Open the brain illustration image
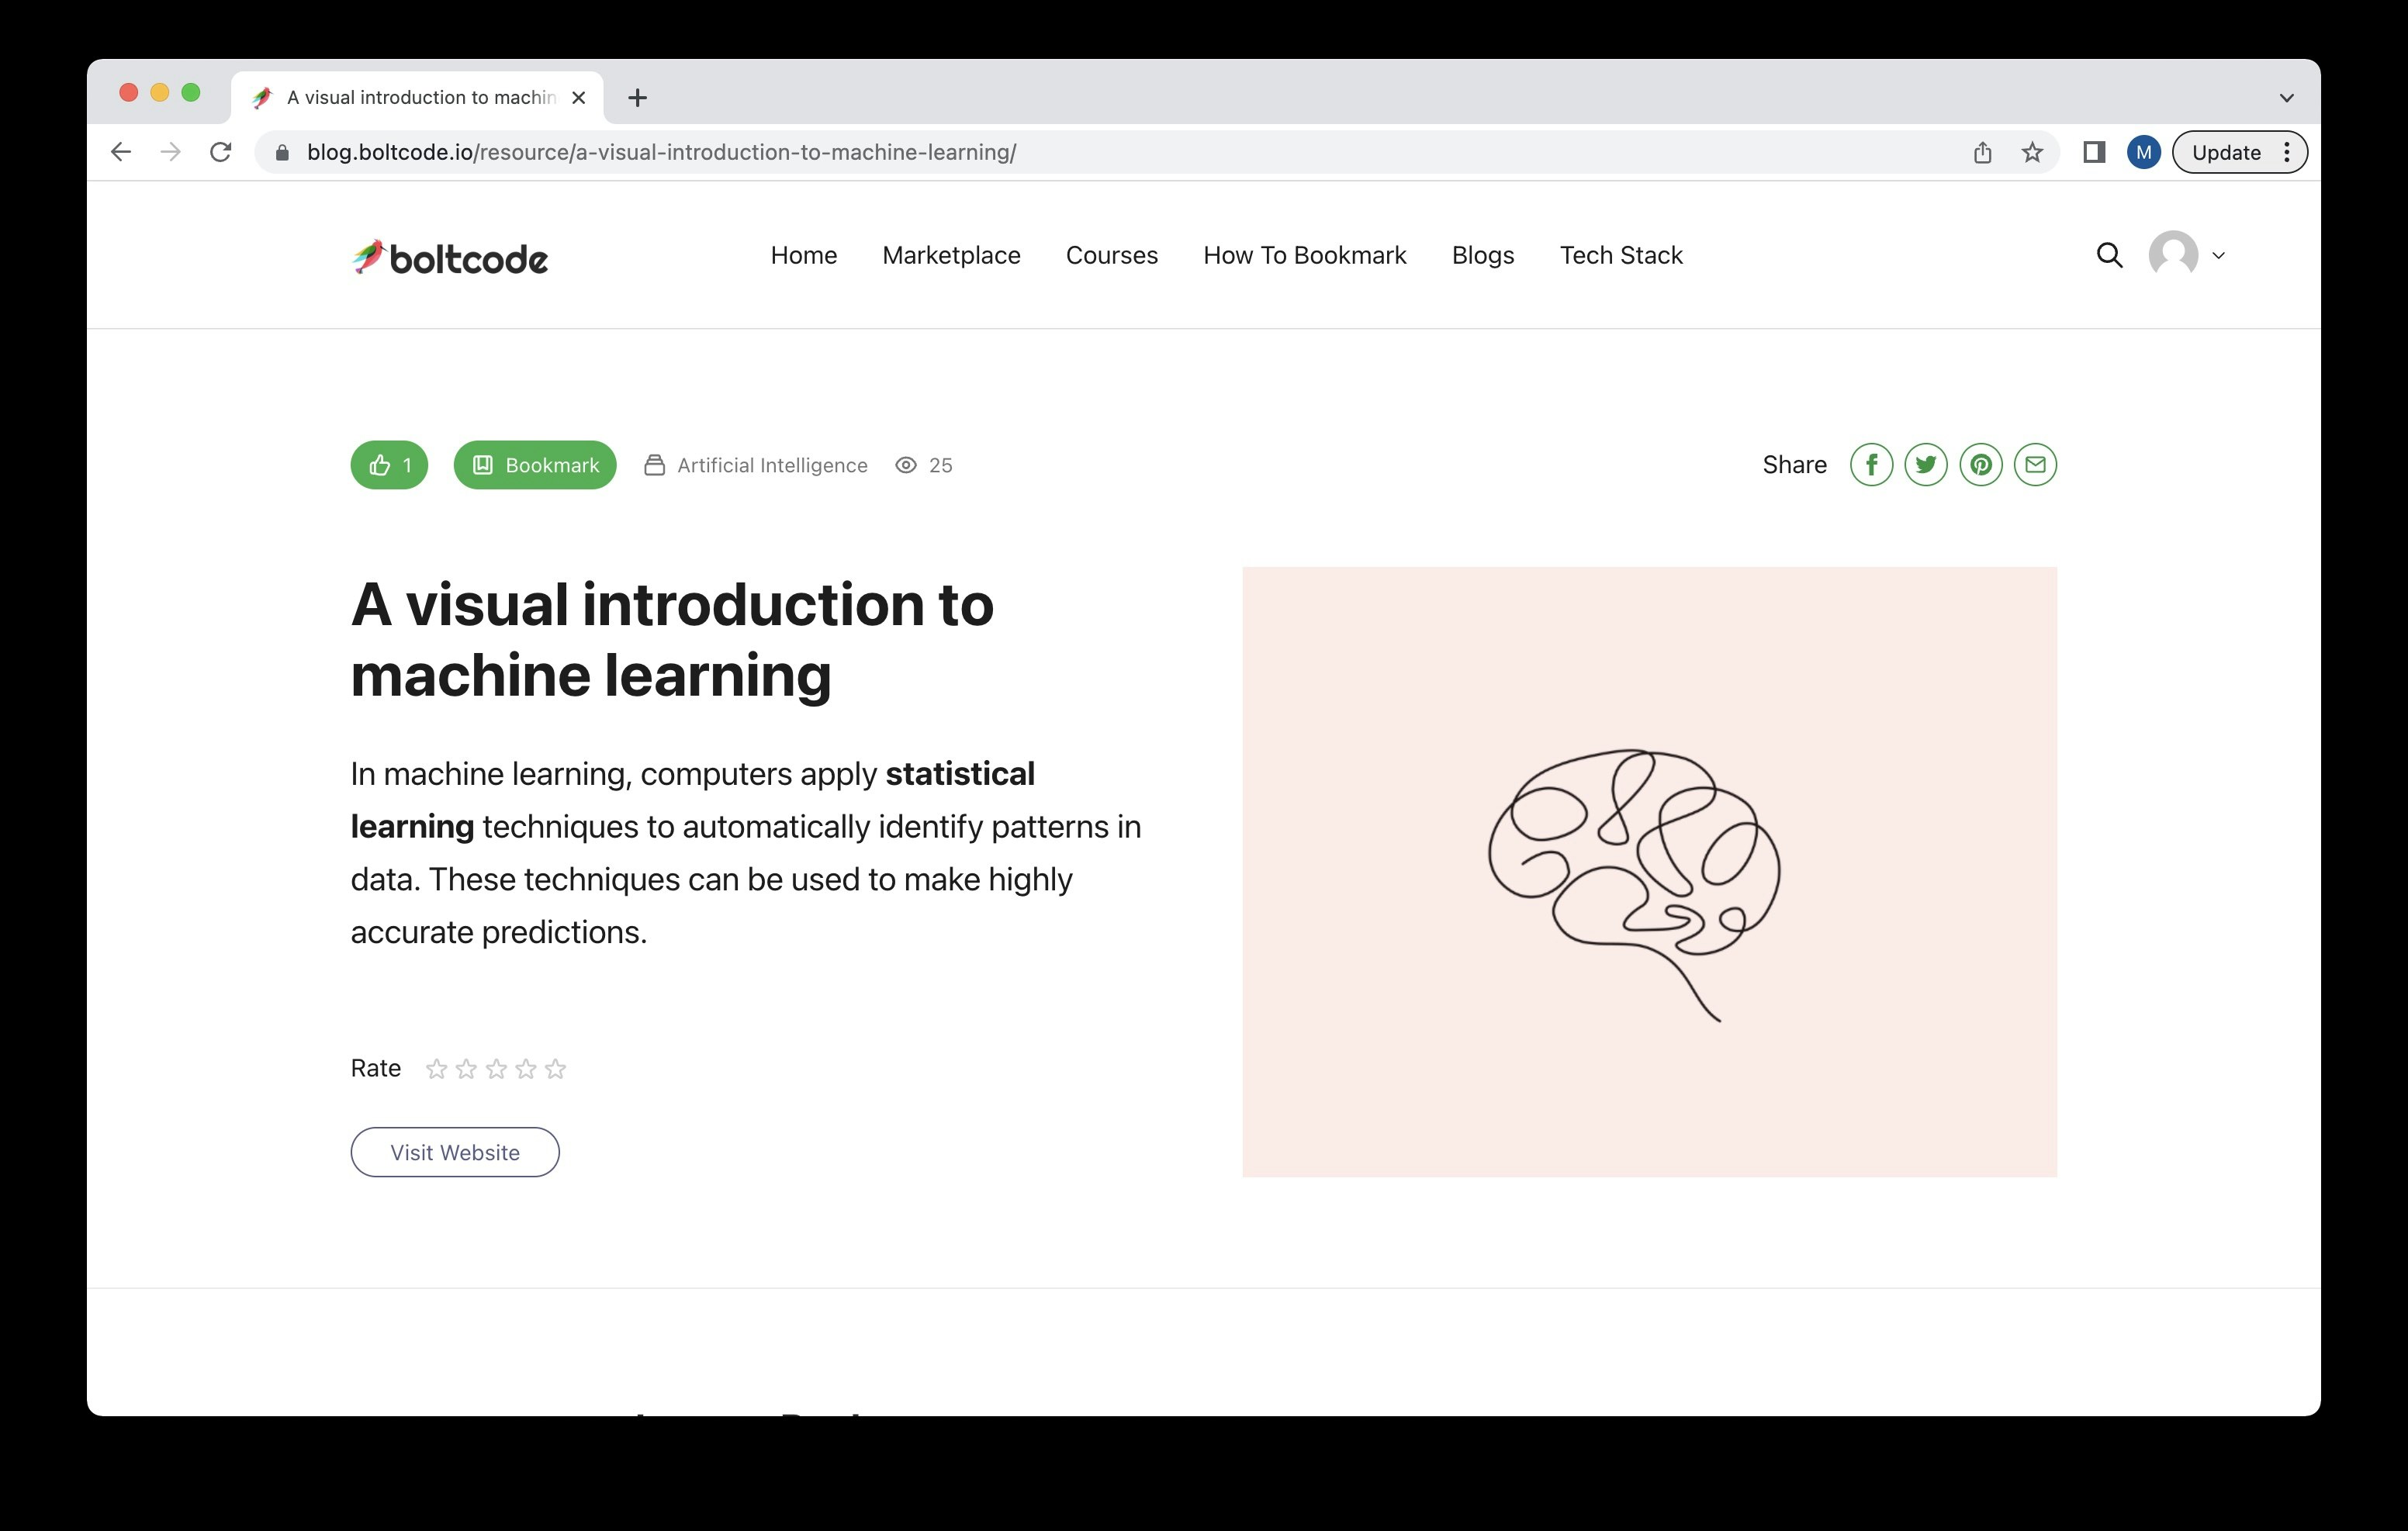Screen dimensions: 2408x1531 tap(1649, 872)
